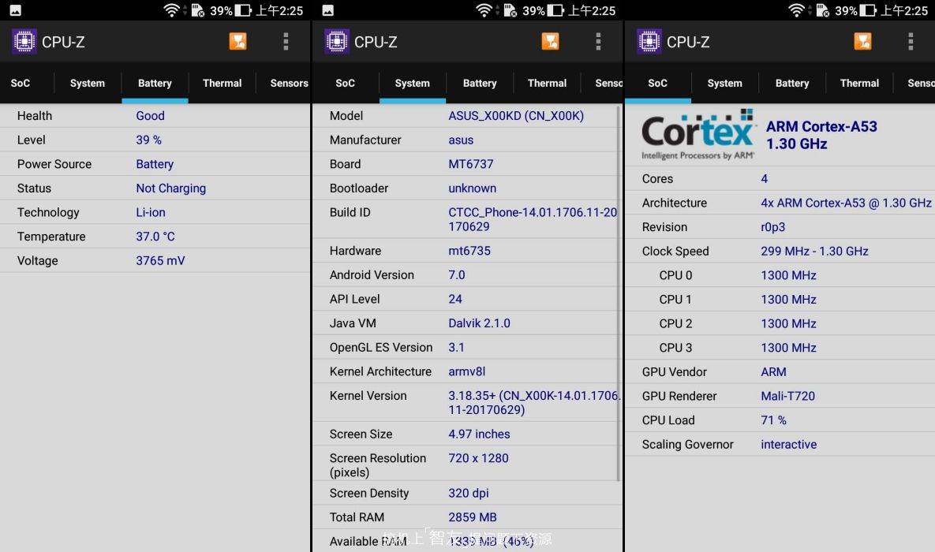Open the System tab on the Cortex SoC screen
Viewport: 935px width, 552px height.
pyautogui.click(x=724, y=83)
